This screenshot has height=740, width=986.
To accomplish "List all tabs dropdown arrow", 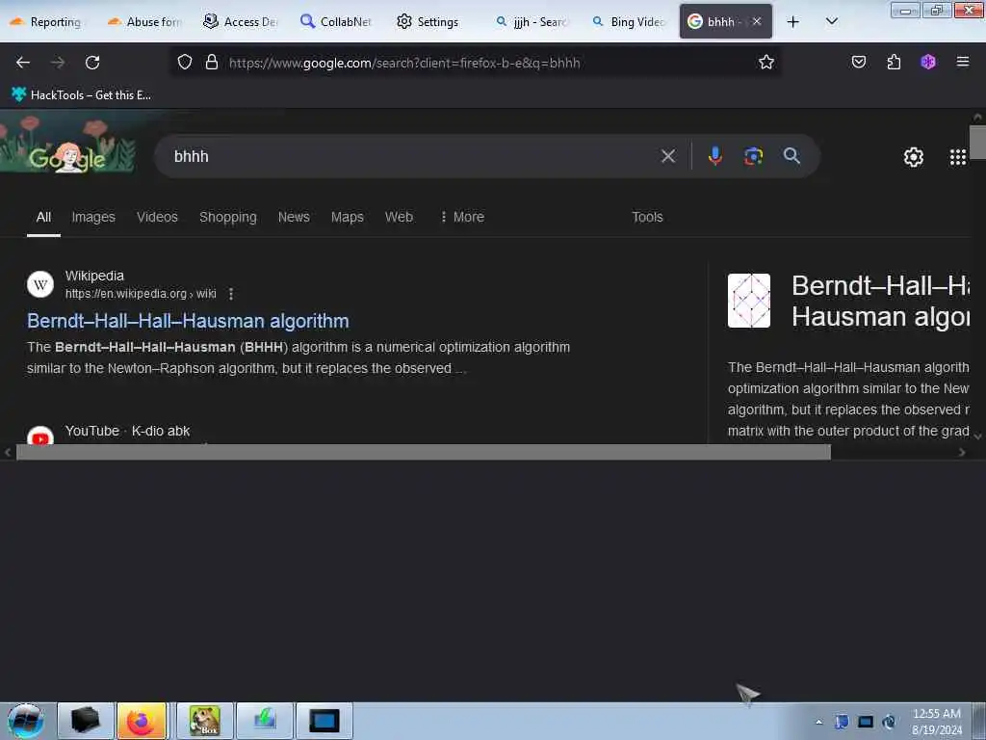I will (831, 22).
